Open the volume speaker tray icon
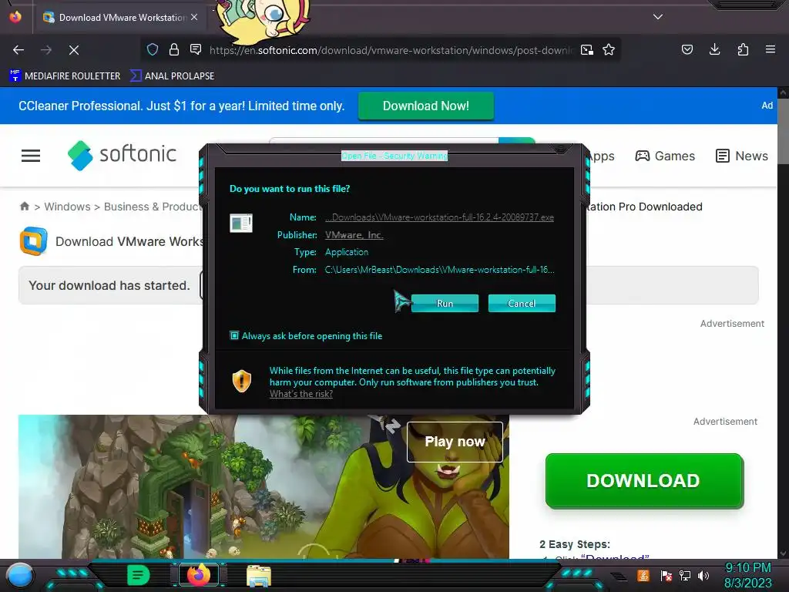This screenshot has width=789, height=592. point(703,575)
